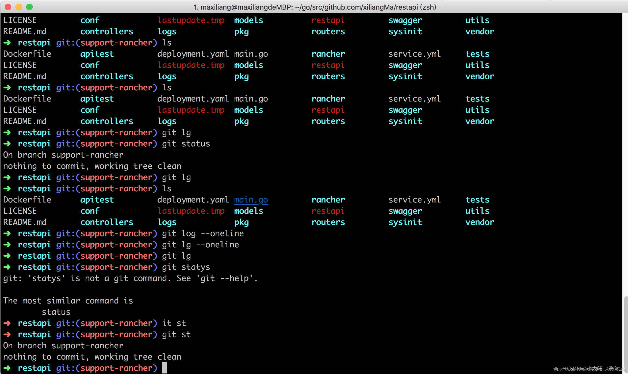The width and height of the screenshot is (628, 374).
Task: Click 'Dockerfile' in the last ls listing
Action: tap(27, 200)
